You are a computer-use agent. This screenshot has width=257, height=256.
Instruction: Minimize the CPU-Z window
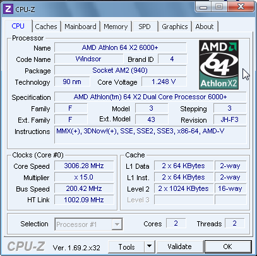pos(203,8)
